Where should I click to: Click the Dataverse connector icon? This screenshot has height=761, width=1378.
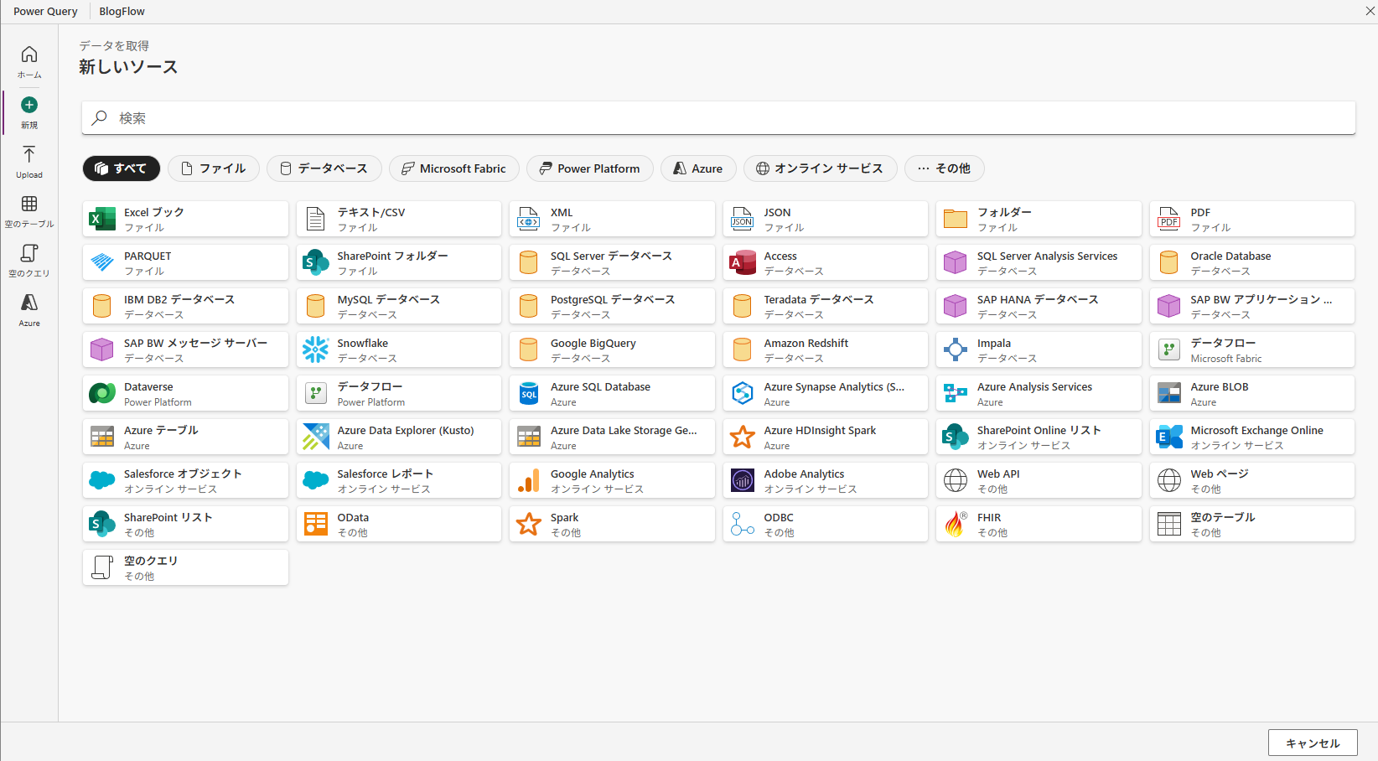(102, 394)
